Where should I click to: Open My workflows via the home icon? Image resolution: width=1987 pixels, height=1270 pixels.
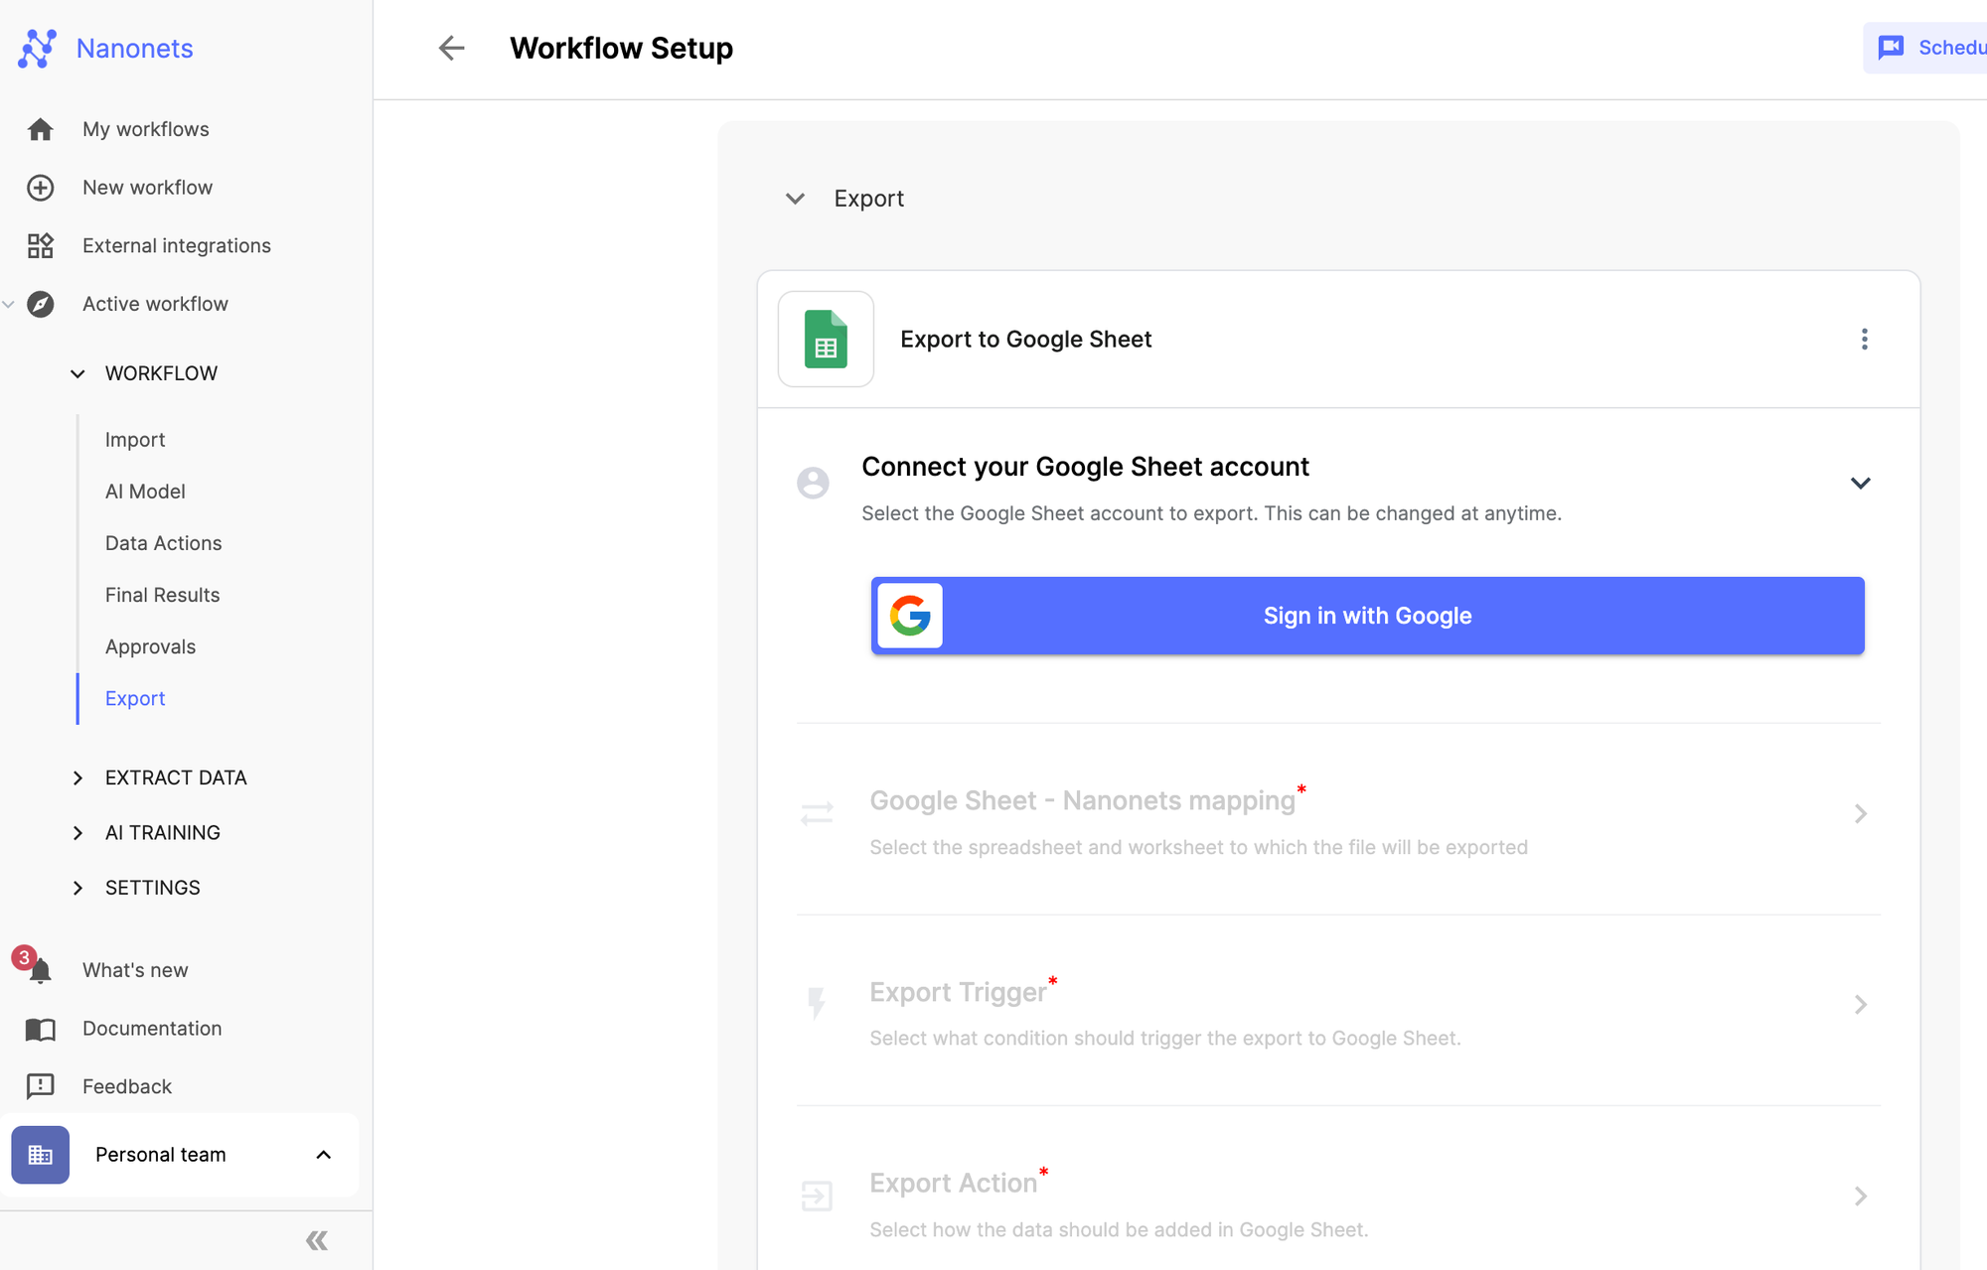coord(40,129)
